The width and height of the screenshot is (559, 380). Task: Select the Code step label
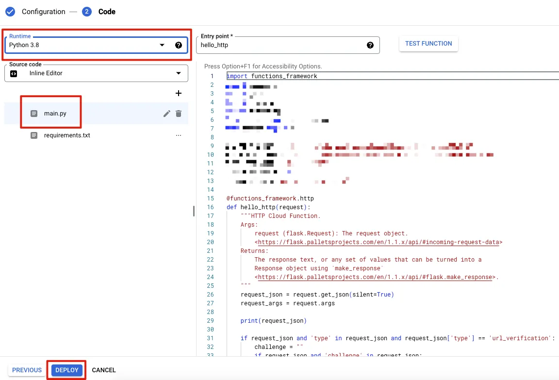click(x=107, y=12)
